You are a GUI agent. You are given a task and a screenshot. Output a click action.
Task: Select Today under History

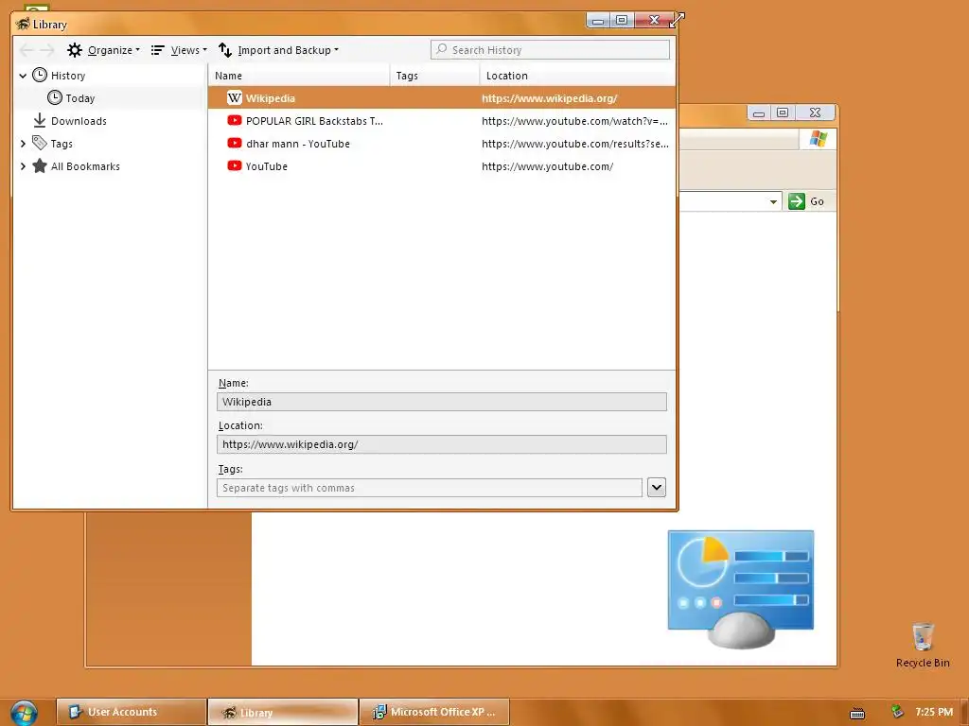80,98
